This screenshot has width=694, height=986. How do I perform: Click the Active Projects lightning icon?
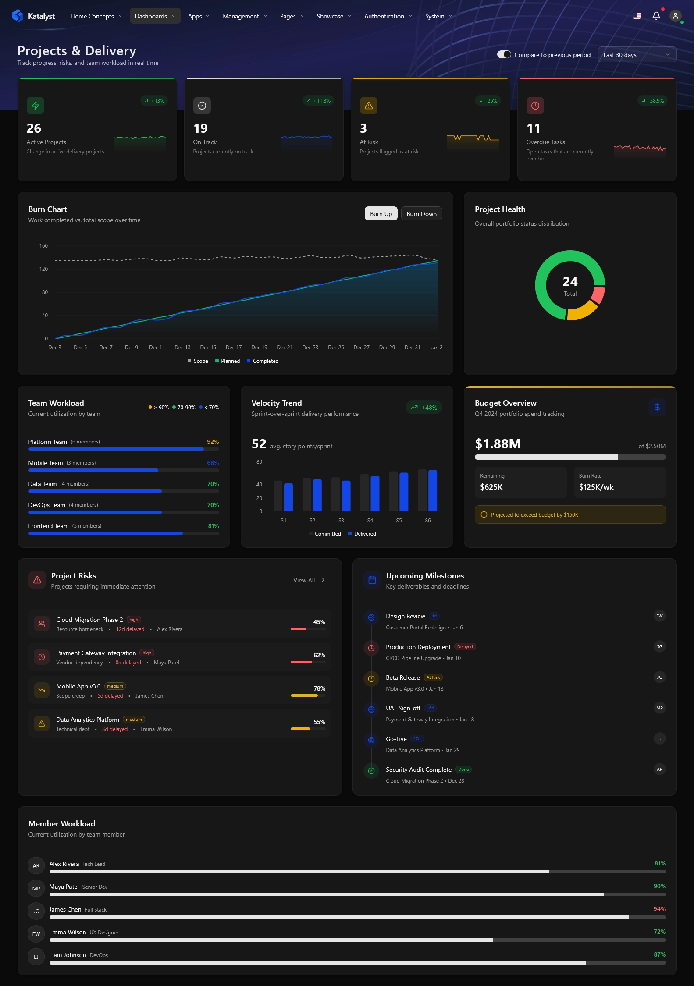36,106
